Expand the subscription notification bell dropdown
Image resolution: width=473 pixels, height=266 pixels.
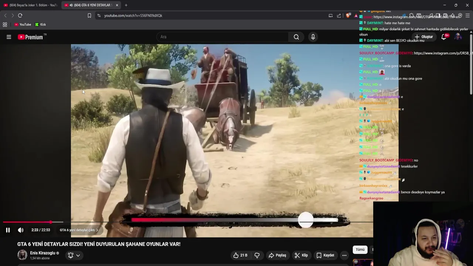coord(74,255)
